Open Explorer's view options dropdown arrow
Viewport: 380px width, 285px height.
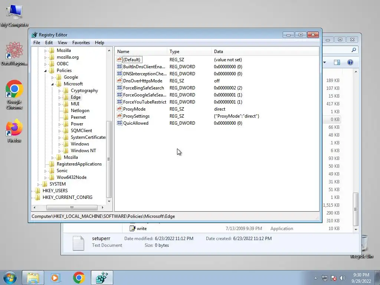pos(324,62)
